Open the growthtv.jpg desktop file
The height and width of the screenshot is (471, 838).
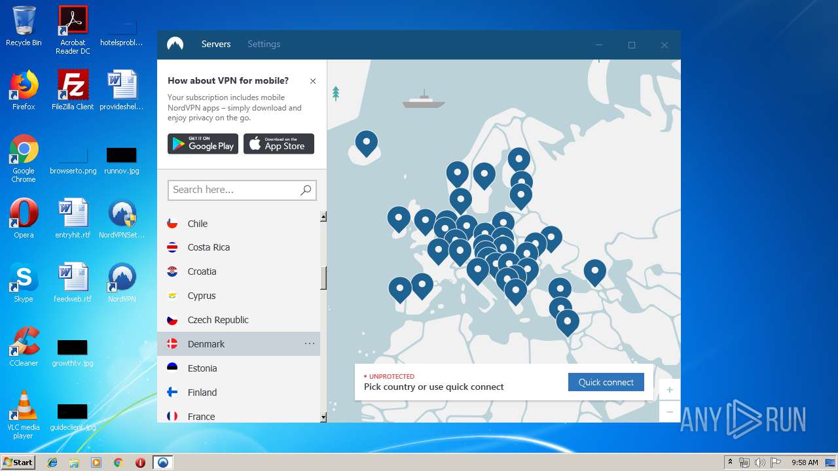73,353
